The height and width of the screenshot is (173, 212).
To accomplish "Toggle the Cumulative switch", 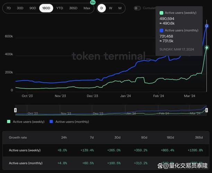I will point(137,8).
